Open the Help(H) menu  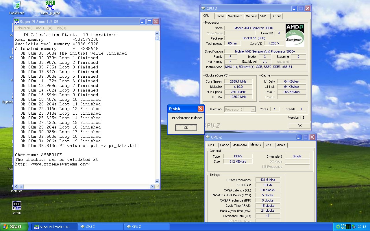(61, 28)
